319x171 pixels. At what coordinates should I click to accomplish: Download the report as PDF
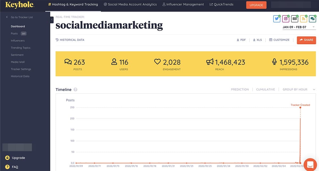click(x=241, y=40)
